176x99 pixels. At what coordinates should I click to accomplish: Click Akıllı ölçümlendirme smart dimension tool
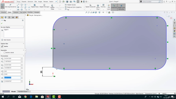[10, 6]
